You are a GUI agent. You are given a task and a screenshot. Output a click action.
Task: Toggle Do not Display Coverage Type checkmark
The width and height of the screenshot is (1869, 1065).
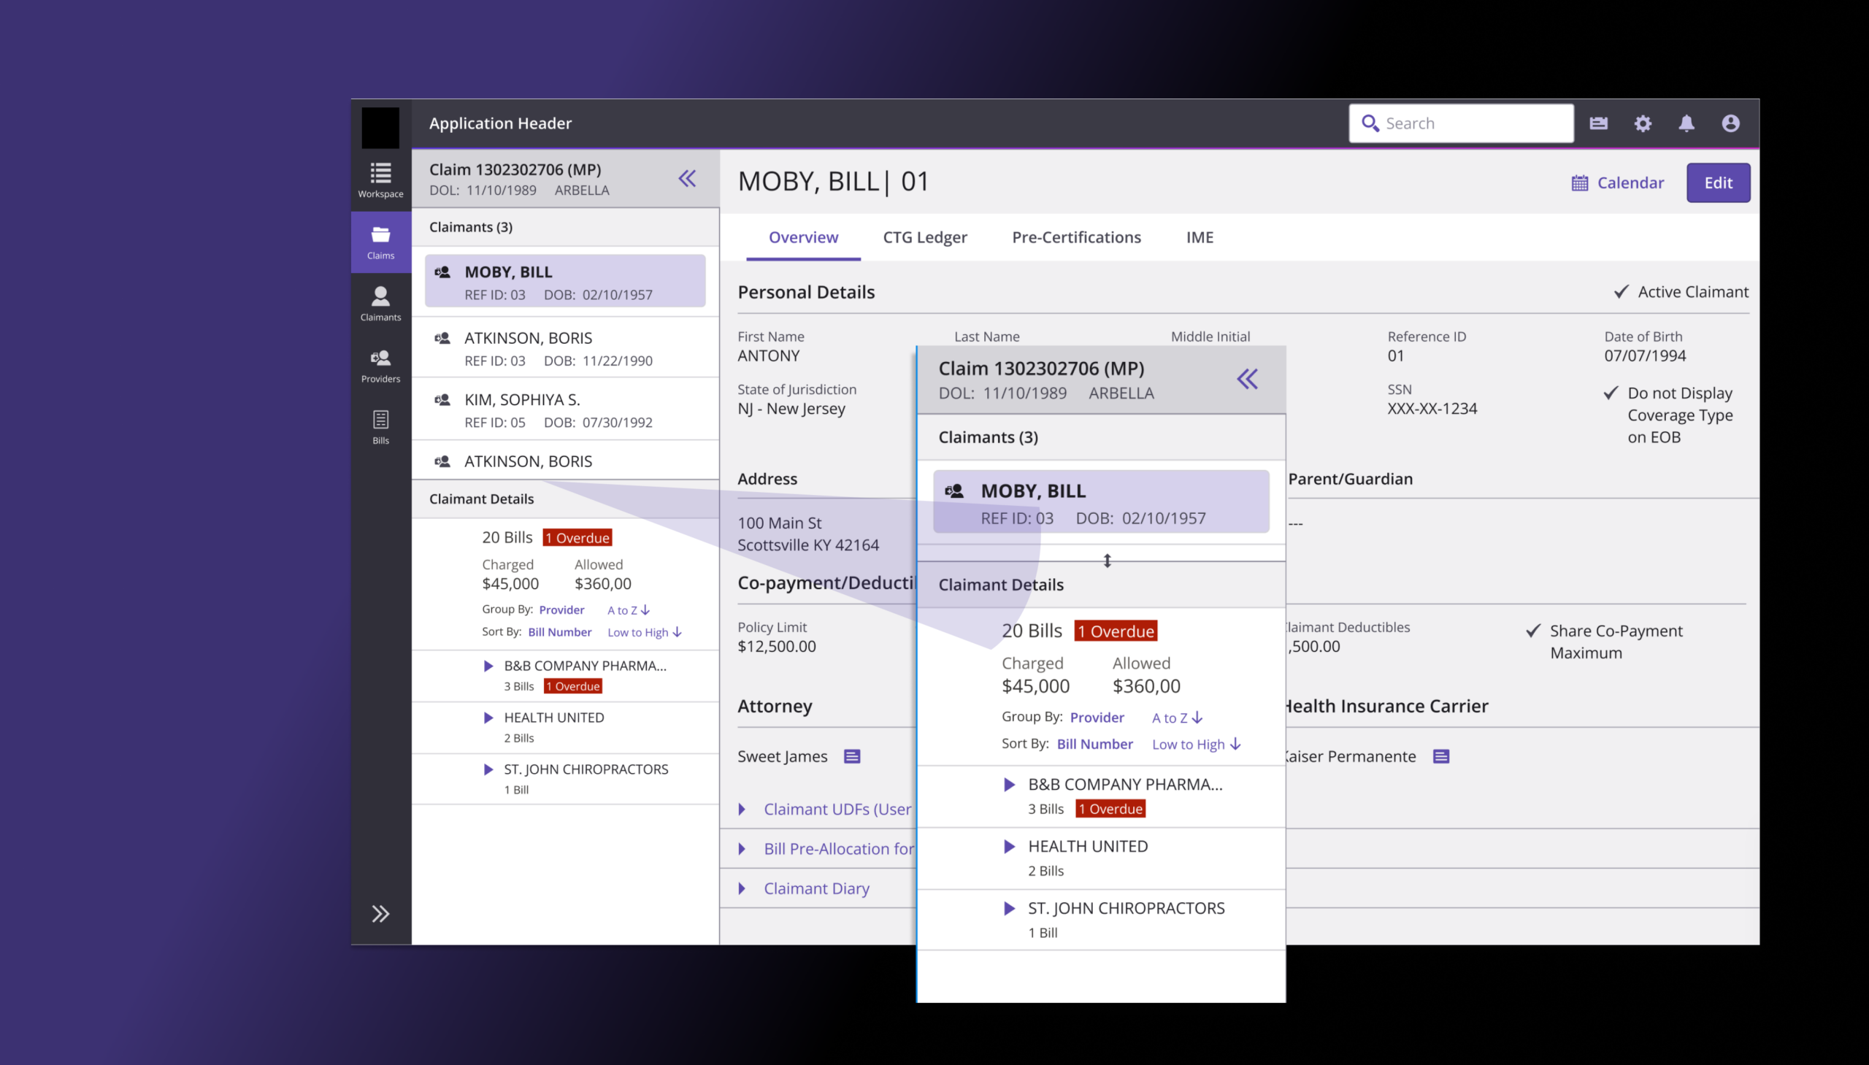[x=1611, y=393]
